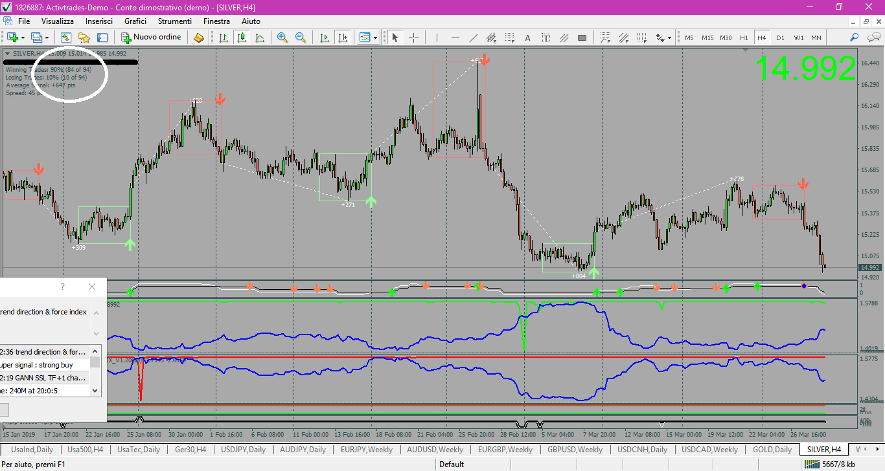Select the rectangle shape tool
885x471 pixels.
pos(582,38)
